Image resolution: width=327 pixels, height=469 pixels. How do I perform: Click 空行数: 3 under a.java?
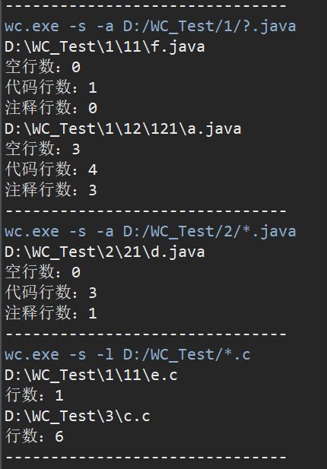pos(43,149)
